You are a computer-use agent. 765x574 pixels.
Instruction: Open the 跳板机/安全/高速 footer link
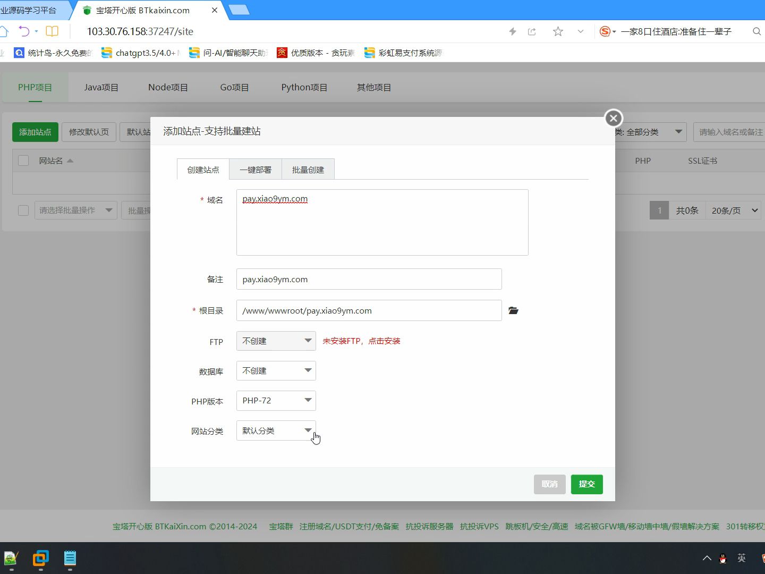click(x=537, y=526)
